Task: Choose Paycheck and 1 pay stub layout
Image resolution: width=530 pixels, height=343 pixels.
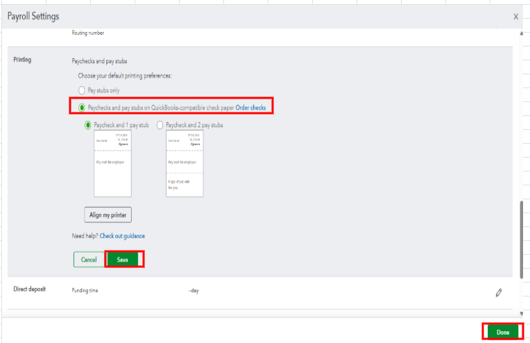Action: coord(88,125)
